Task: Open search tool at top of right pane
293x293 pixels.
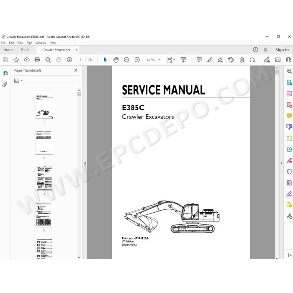Action: coord(289,71)
